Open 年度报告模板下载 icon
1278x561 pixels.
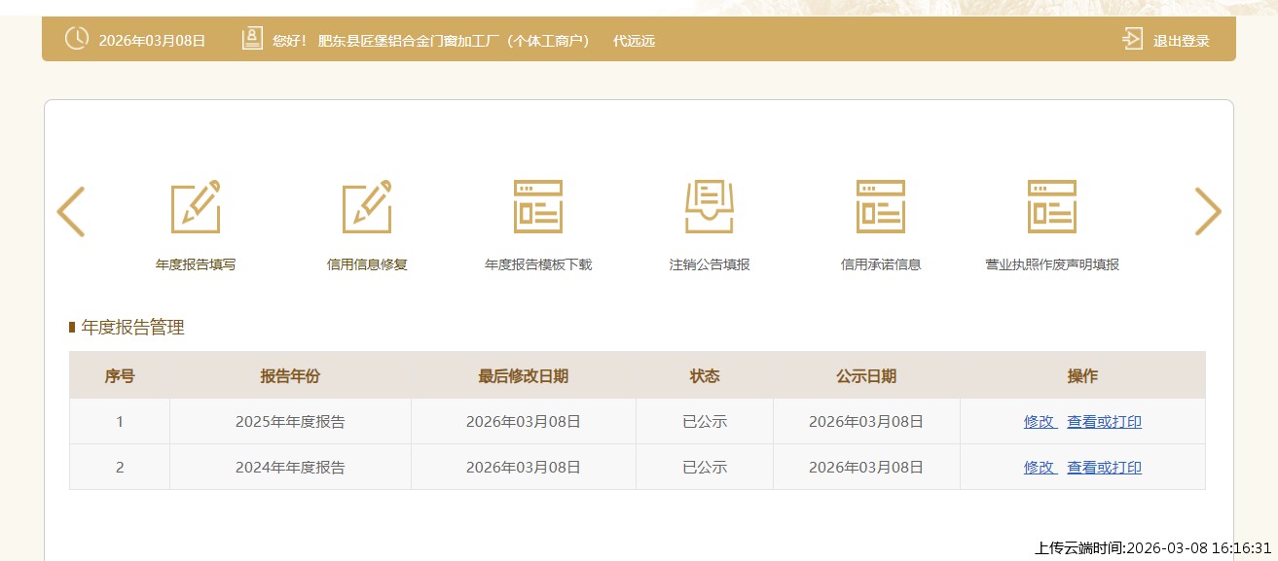coord(538,207)
